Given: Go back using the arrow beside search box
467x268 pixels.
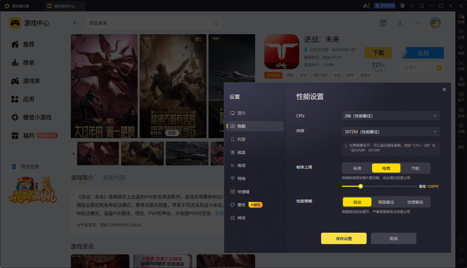Looking at the screenshot, I should (x=76, y=23).
